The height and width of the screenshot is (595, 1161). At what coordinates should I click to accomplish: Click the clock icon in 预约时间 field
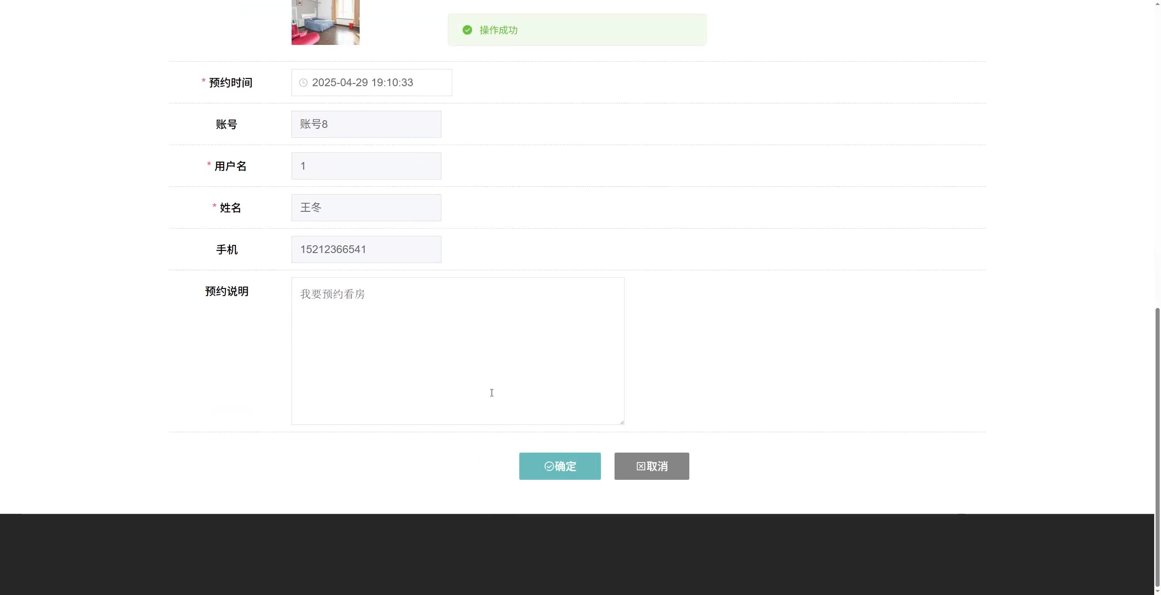click(303, 83)
